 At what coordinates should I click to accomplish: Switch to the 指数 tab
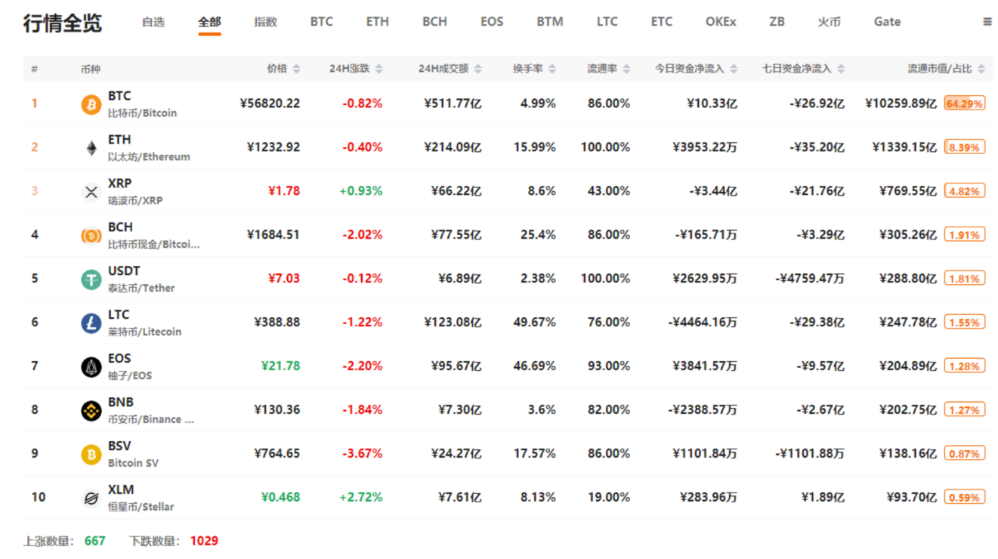click(x=265, y=22)
